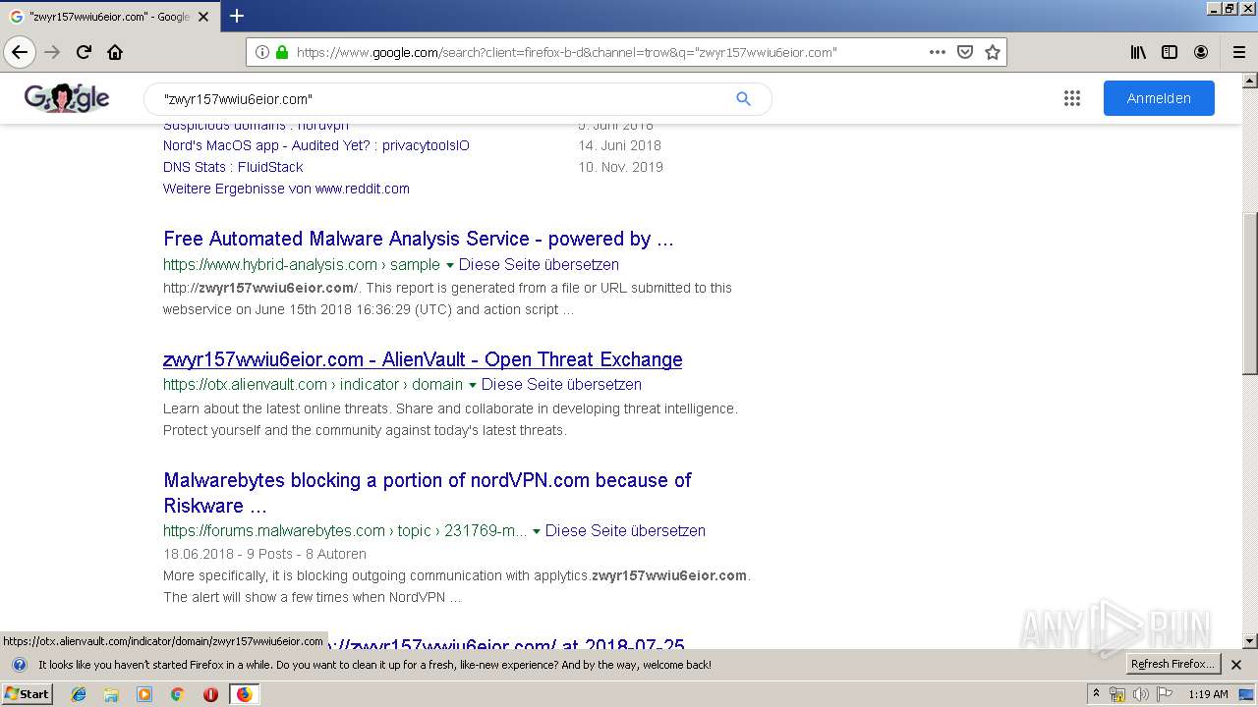Open Firefox account icon
This screenshot has width=1258, height=707.
(x=1201, y=52)
